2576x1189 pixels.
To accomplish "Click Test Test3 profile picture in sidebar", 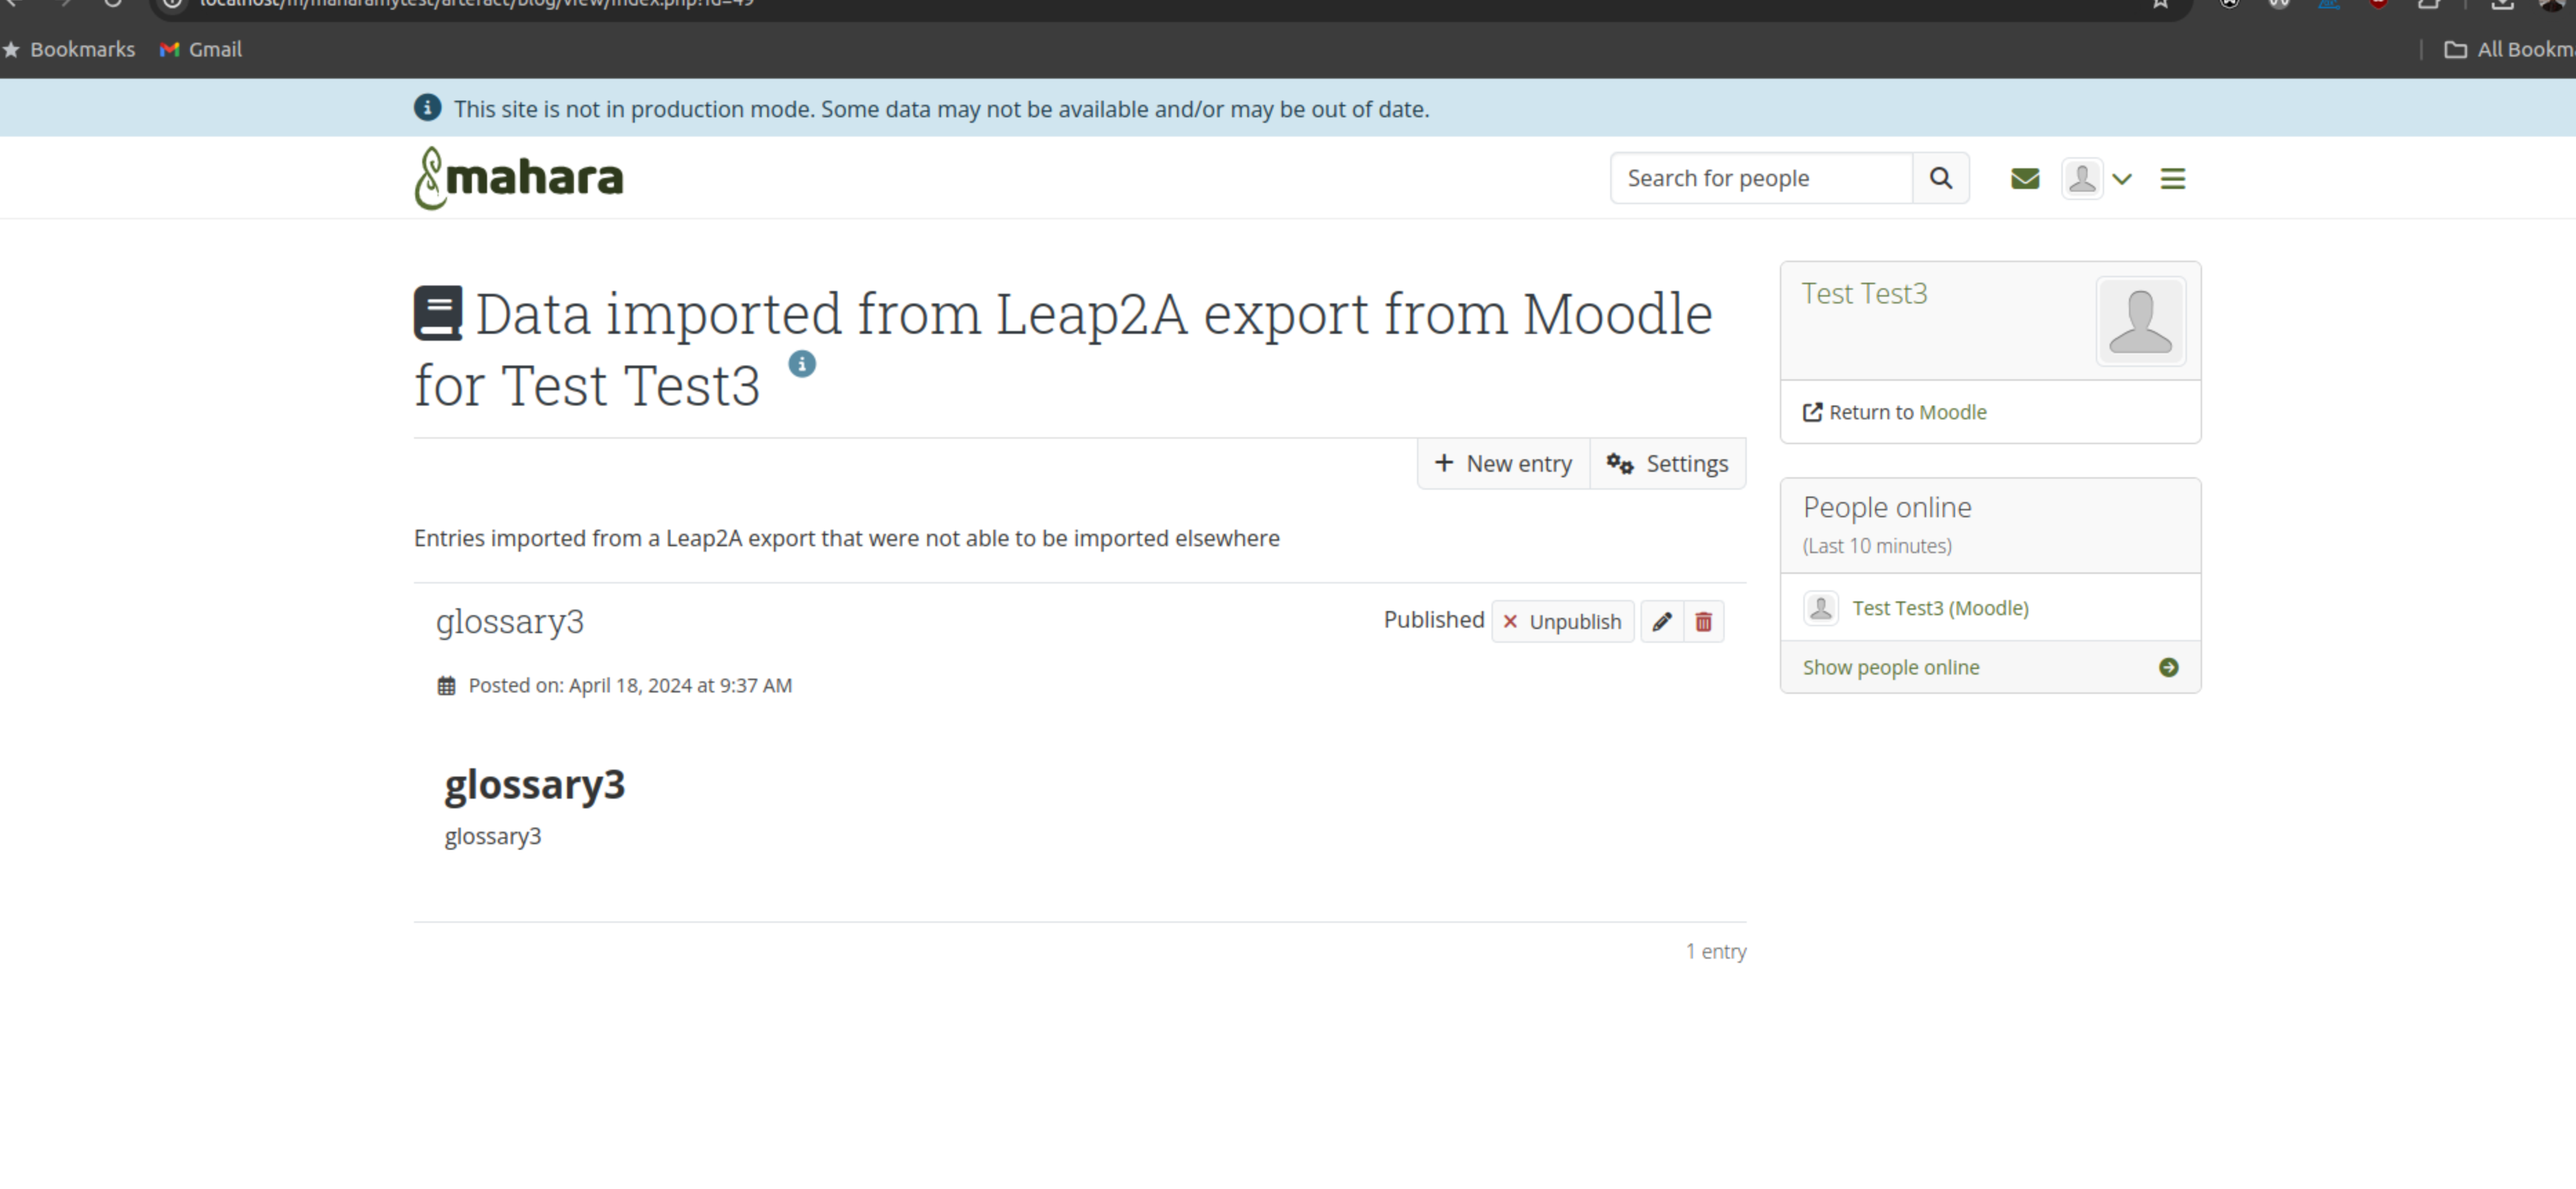I will point(2140,321).
